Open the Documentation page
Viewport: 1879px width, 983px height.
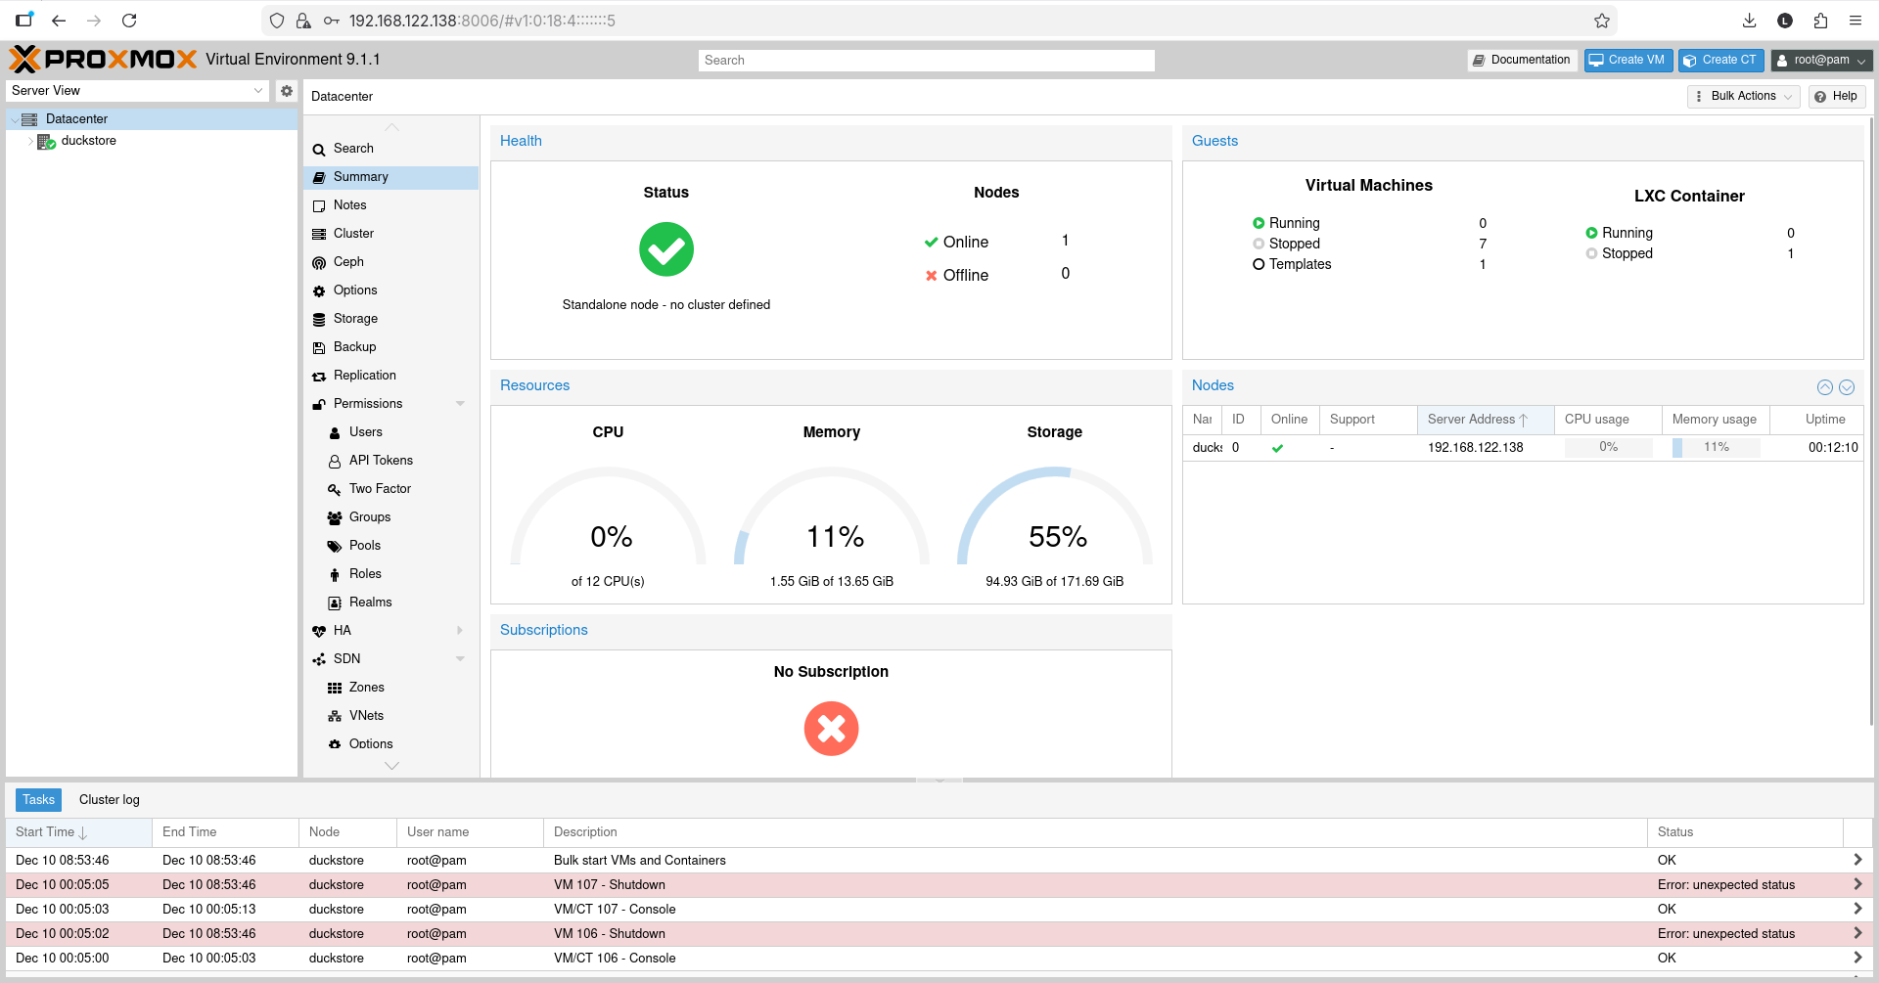click(x=1522, y=60)
